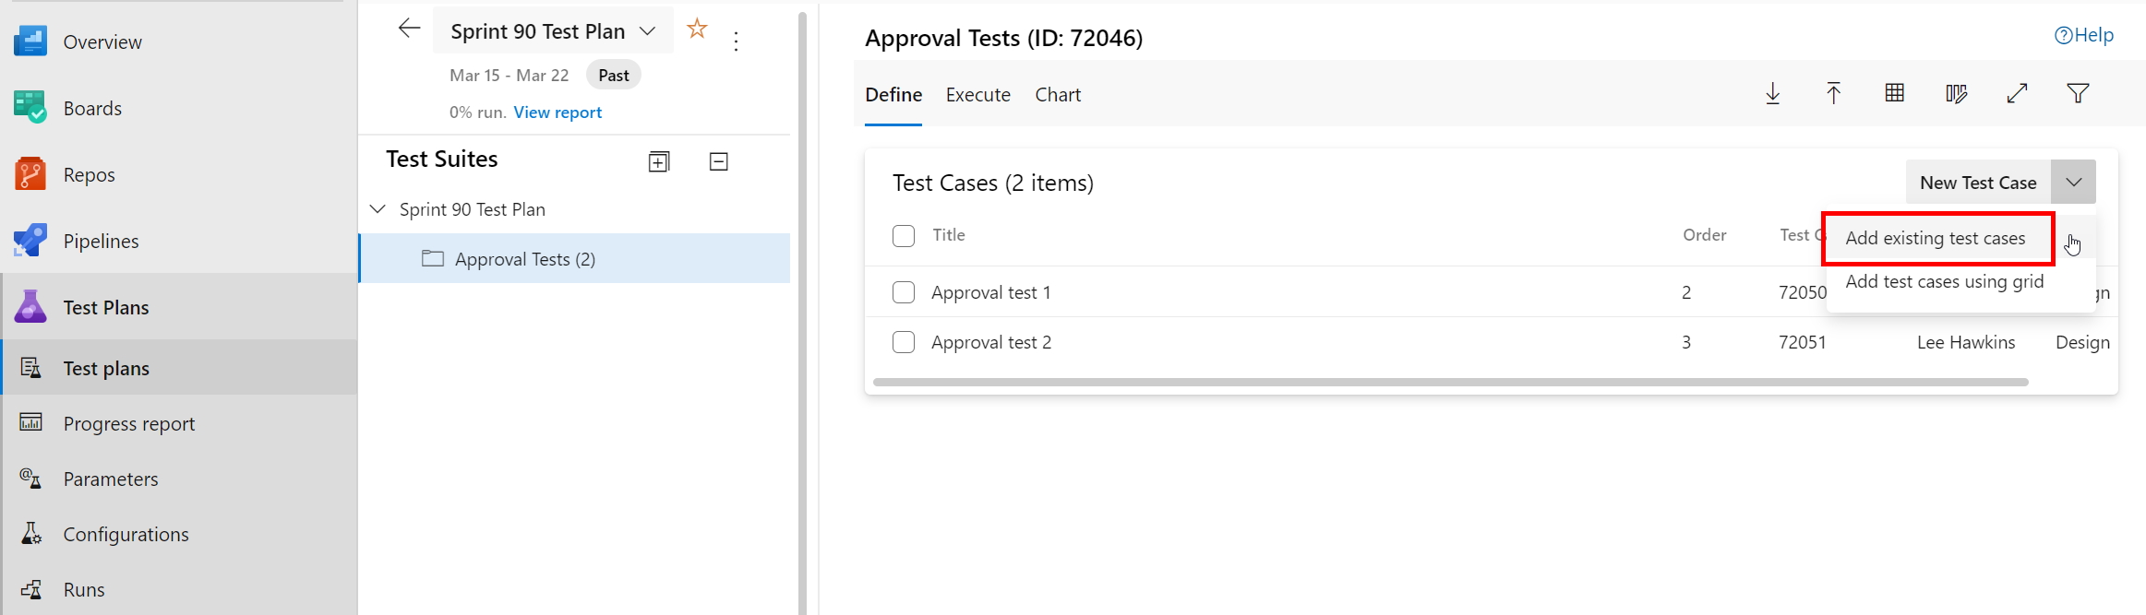Viewport: 2146px width, 615px height.
Task: Click the import test cases upload icon
Action: tap(1833, 93)
